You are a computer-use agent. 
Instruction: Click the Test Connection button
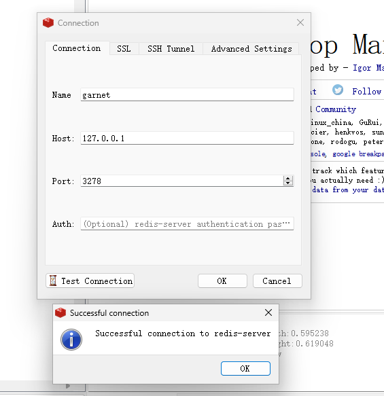click(90, 281)
